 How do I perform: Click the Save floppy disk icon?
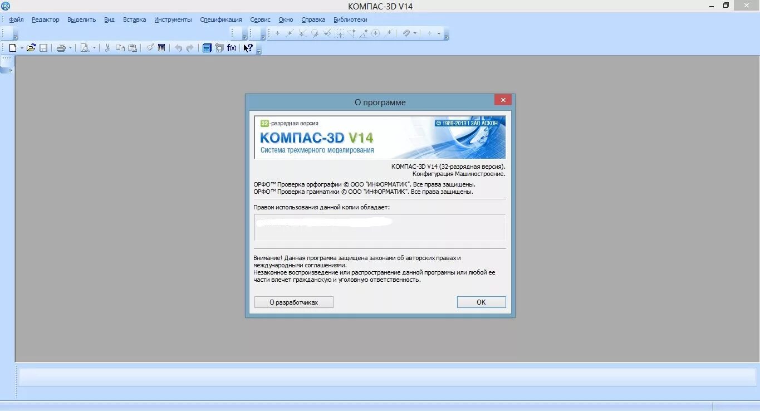[x=43, y=48]
